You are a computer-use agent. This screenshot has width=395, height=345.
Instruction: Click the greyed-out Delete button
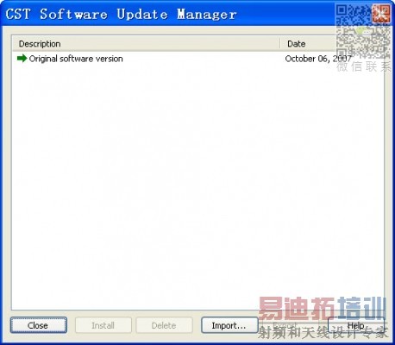(x=164, y=325)
